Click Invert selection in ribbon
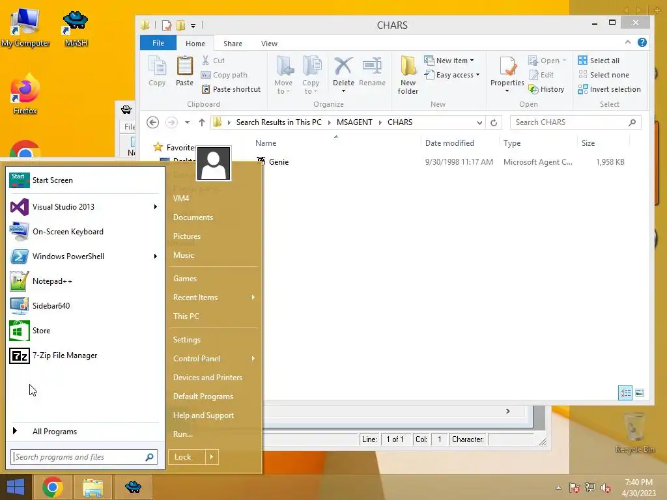 tap(609, 89)
